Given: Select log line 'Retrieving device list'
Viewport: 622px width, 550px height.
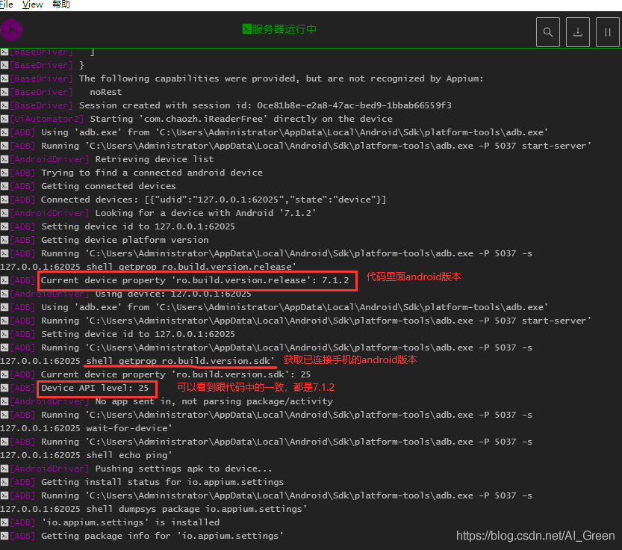Looking at the screenshot, I should click(155, 159).
